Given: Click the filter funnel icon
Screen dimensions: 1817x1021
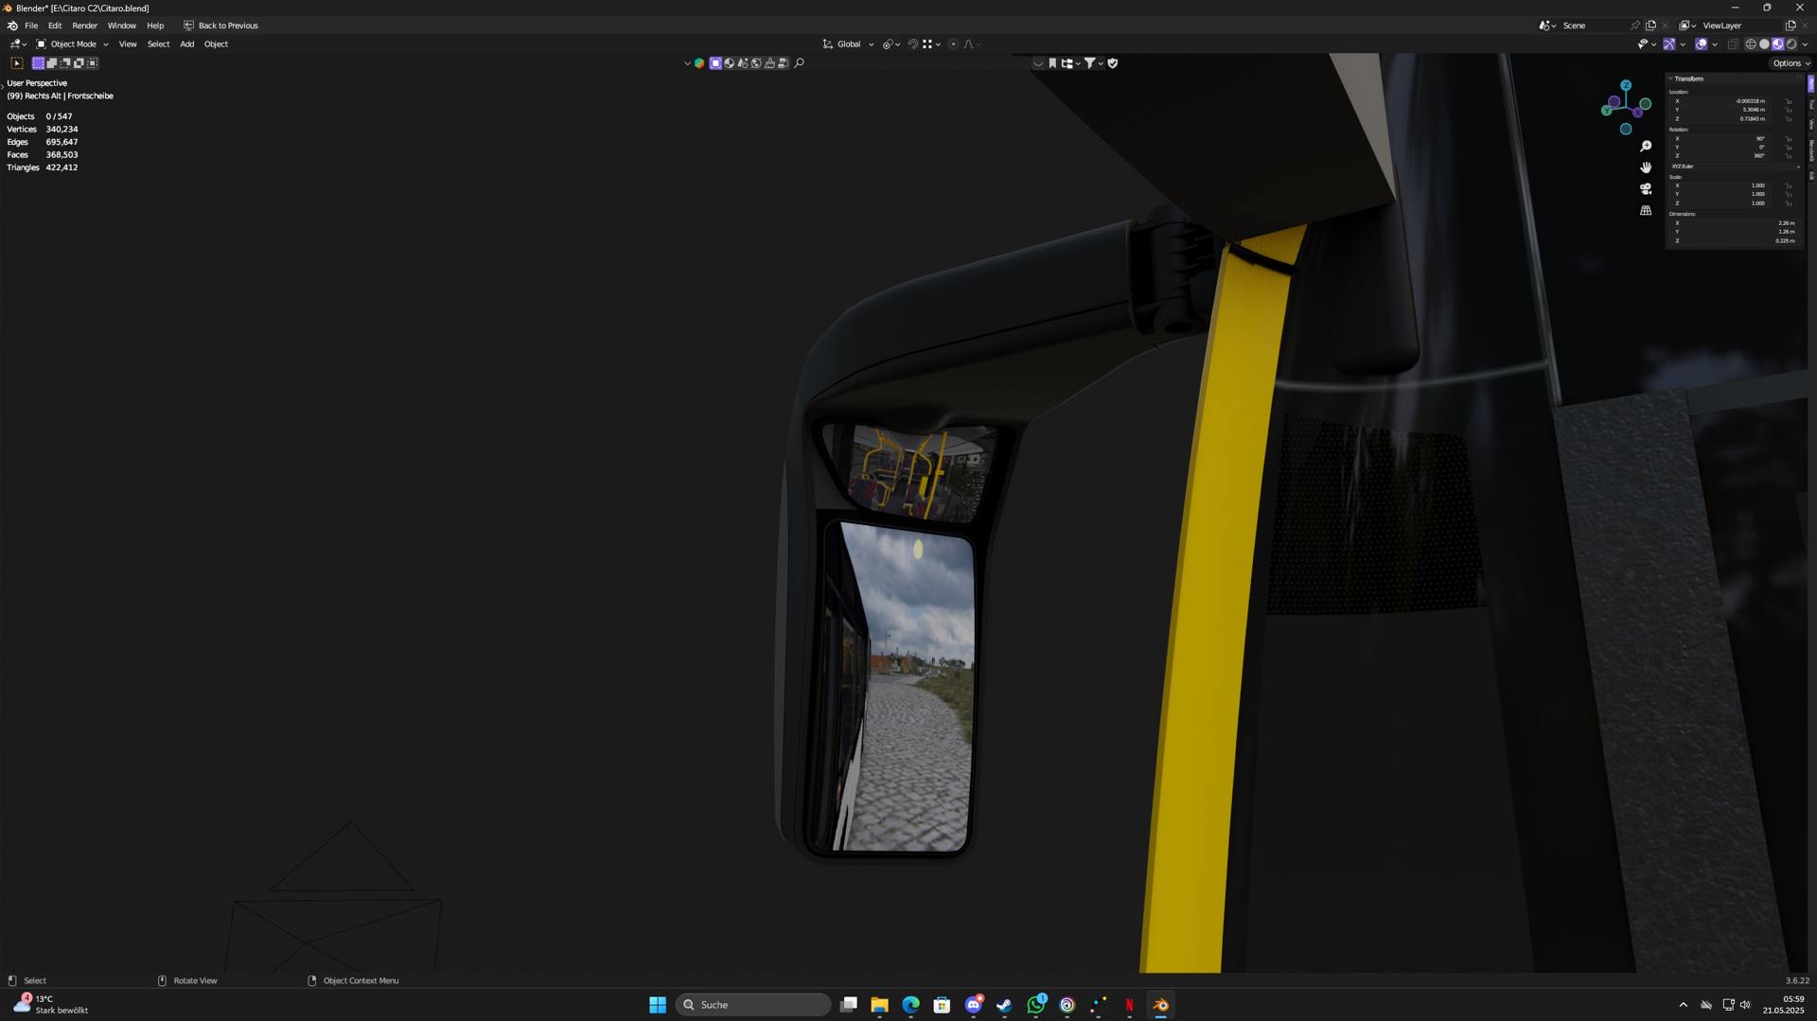Looking at the screenshot, I should pyautogui.click(x=1090, y=63).
